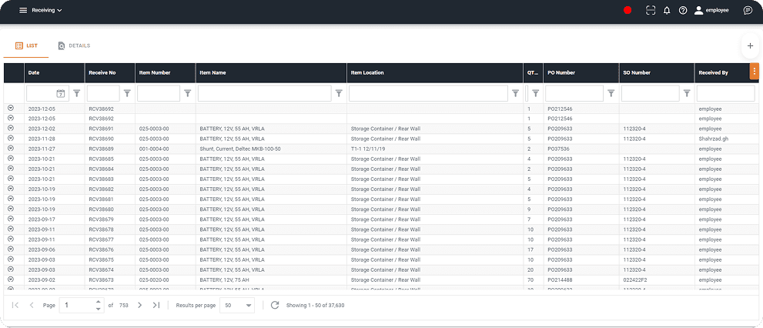Click the refresh icon beside the results count

(275, 305)
